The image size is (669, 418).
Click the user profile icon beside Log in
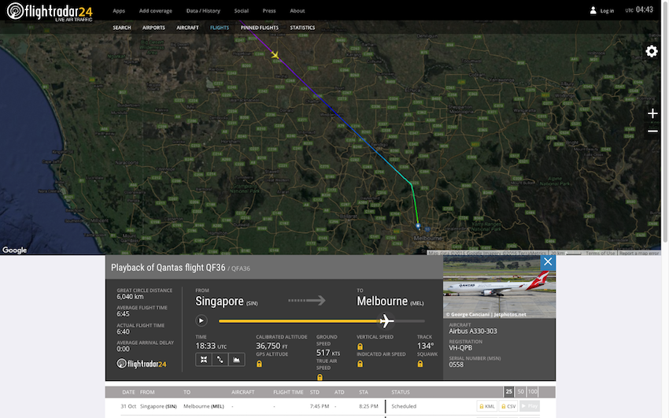click(x=593, y=11)
